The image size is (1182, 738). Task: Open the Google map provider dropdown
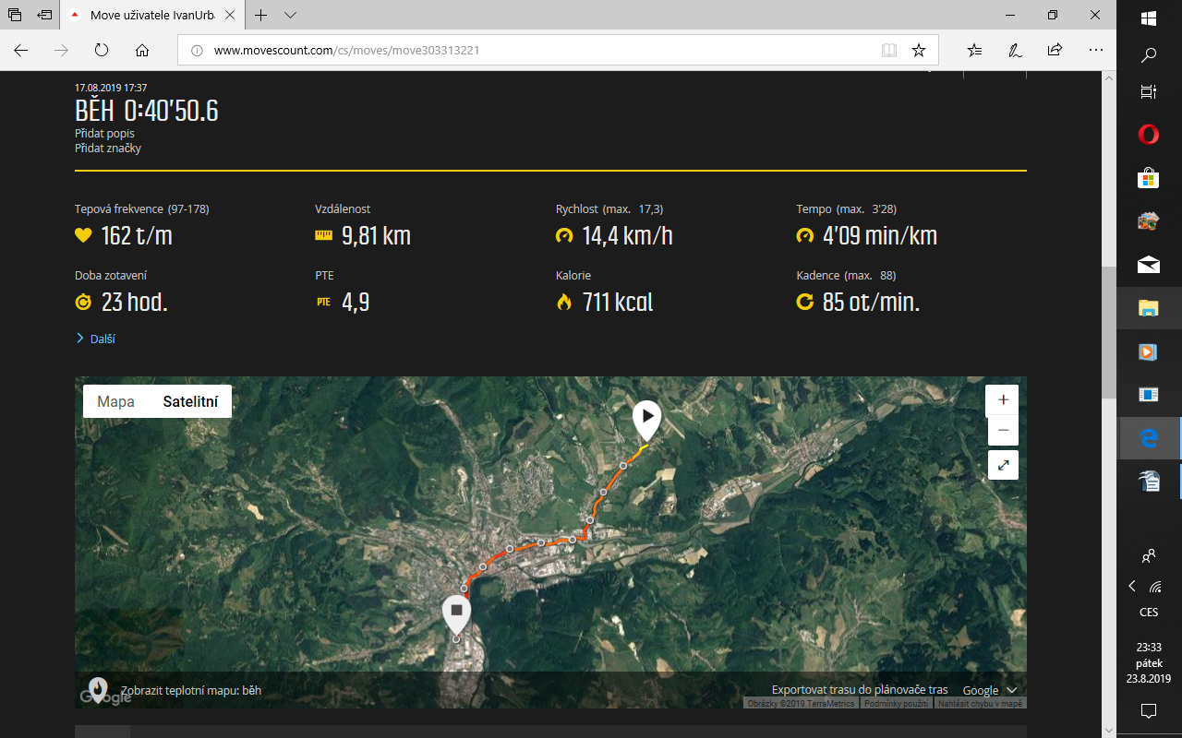tap(990, 690)
